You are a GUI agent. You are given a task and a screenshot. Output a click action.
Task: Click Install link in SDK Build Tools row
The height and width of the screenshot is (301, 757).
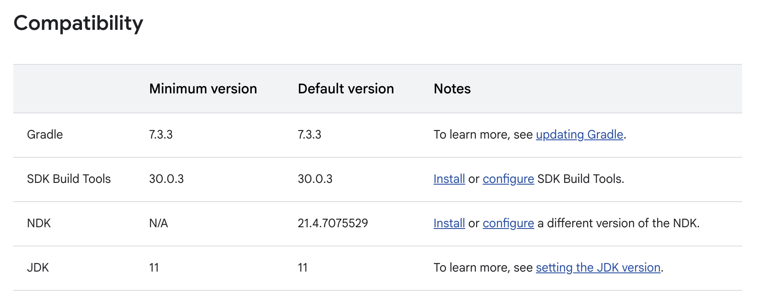[449, 179]
